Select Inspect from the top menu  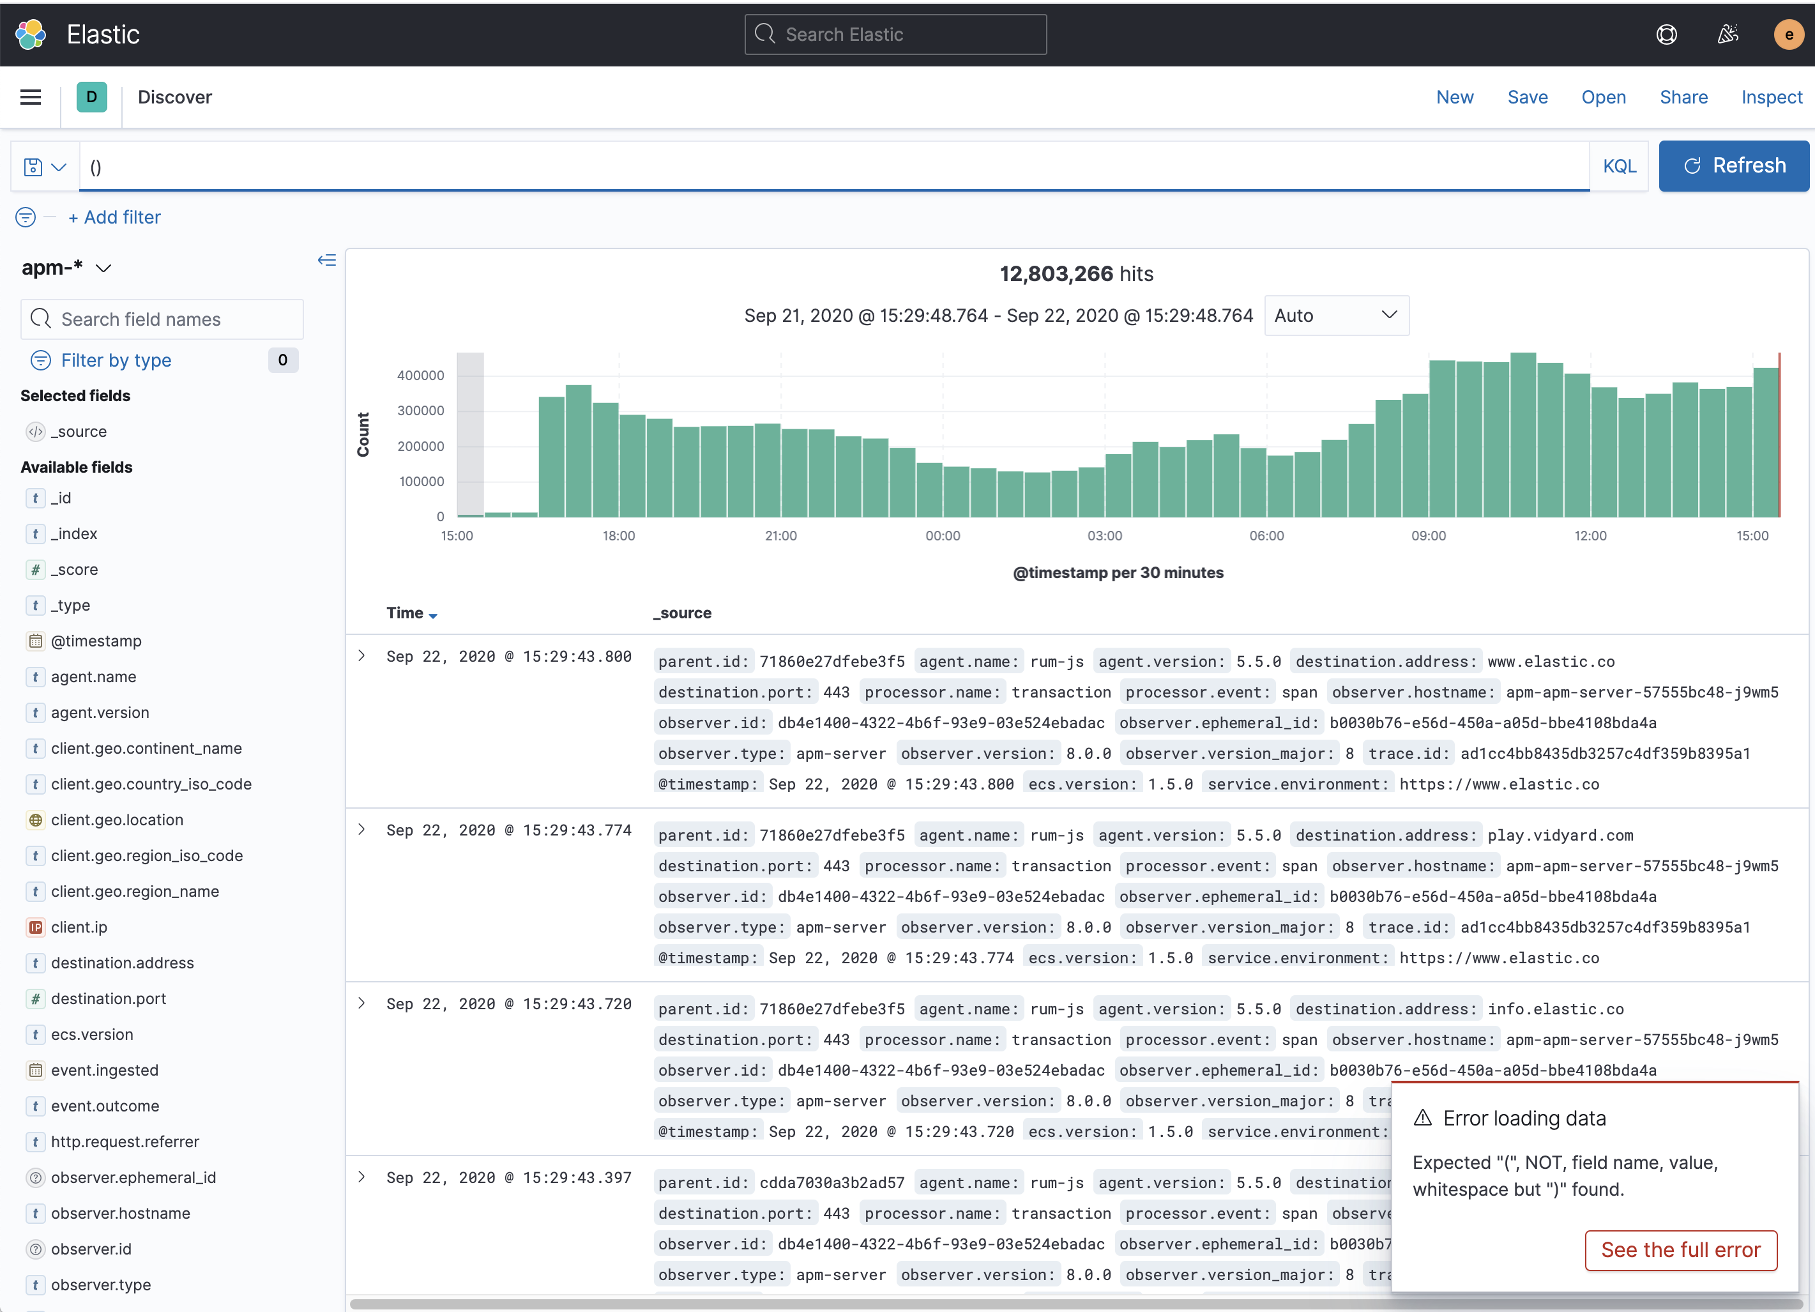coord(1772,97)
